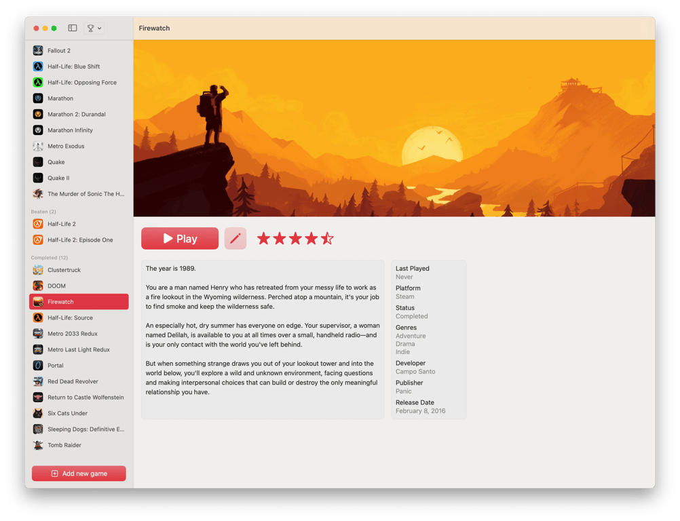Screen dimensions: 680x521
Task: Click the Firewatch banner artwork
Action: tap(394, 128)
